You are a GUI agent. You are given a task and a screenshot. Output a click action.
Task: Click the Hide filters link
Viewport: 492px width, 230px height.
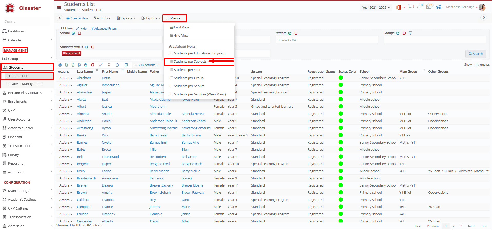pos(82,29)
